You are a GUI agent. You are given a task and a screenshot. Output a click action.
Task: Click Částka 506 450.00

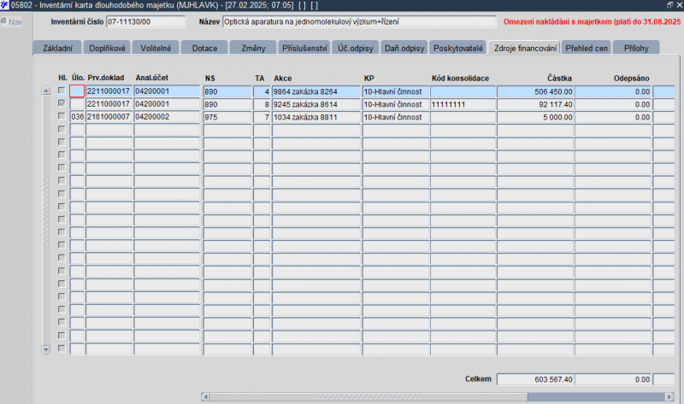pyautogui.click(x=535, y=91)
